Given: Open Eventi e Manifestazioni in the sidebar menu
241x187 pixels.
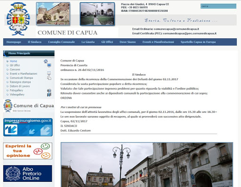Looking at the screenshot, I should (x=24, y=74).
